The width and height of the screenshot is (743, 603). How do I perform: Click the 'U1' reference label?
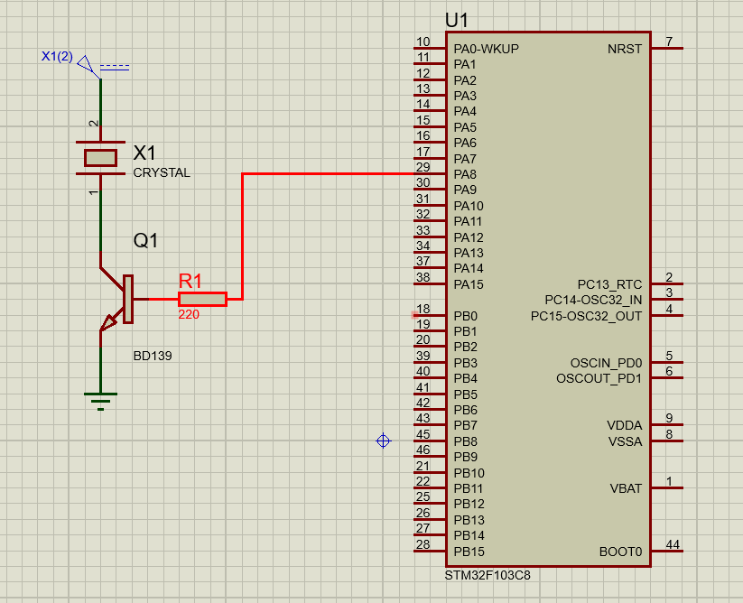click(457, 21)
